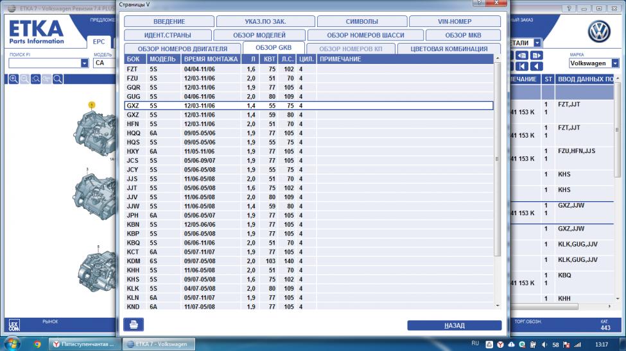This screenshot has width=626, height=351.
Task: Click the dialog scrollbar down arrow
Action: point(498,306)
